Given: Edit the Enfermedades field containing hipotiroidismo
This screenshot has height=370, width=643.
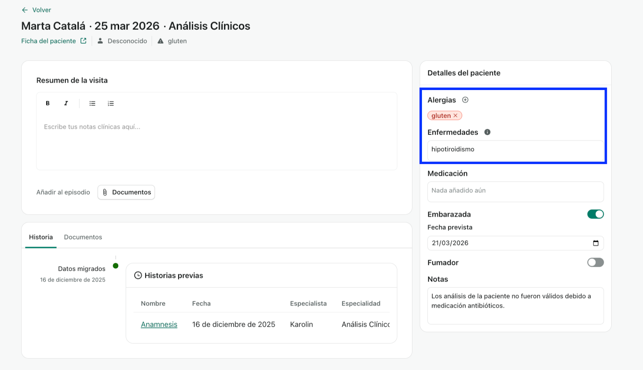Looking at the screenshot, I should pyautogui.click(x=515, y=150).
